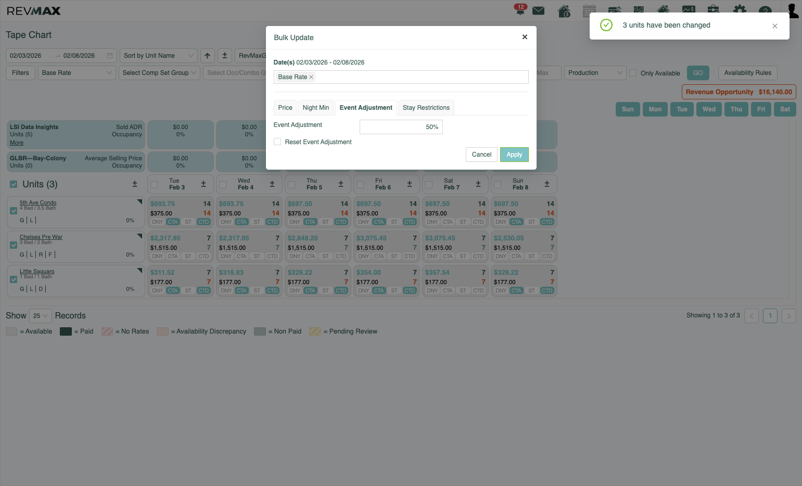This screenshot has width=802, height=486.
Task: Click the plus-minus icon for Fri Feb 6
Action: coord(410,184)
